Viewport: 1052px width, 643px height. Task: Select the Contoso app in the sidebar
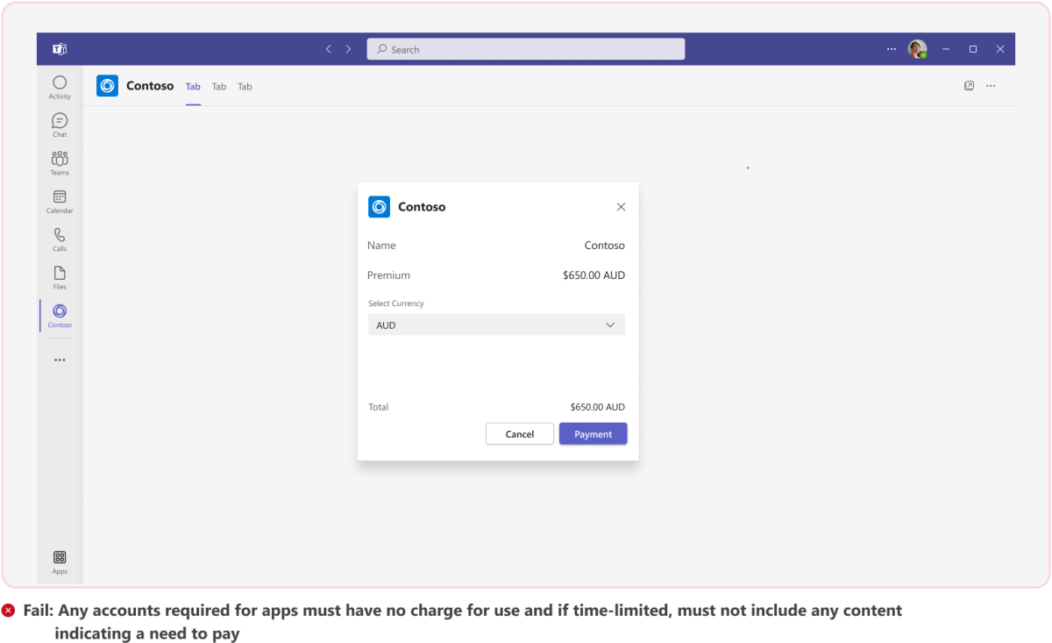pyautogui.click(x=59, y=314)
